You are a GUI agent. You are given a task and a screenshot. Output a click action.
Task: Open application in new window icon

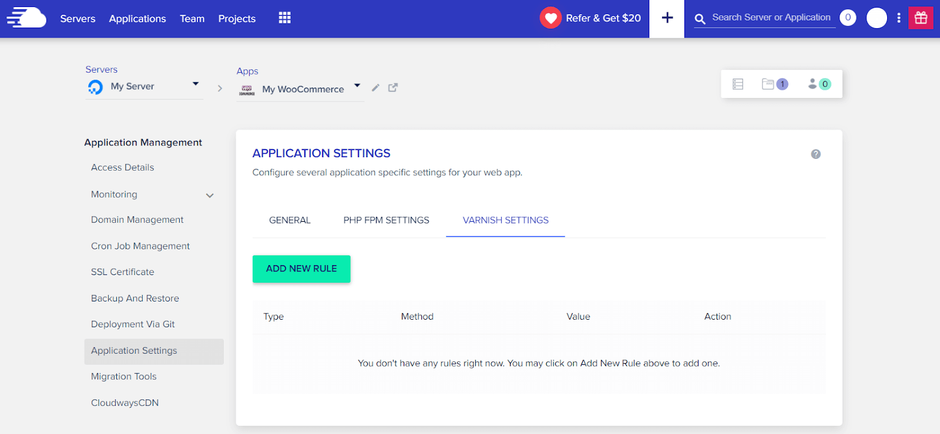tap(393, 87)
